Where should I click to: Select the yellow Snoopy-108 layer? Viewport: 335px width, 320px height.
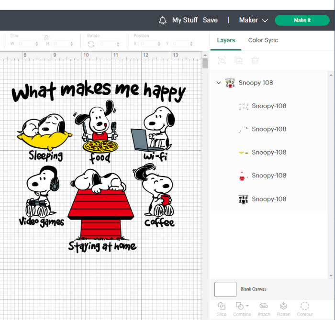coord(269,153)
